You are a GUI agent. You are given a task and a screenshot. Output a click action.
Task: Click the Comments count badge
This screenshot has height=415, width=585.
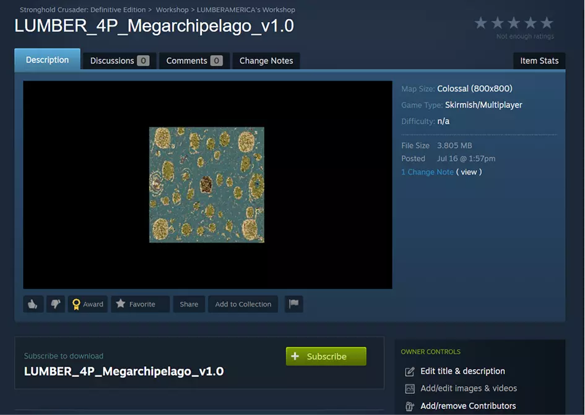[x=217, y=61]
